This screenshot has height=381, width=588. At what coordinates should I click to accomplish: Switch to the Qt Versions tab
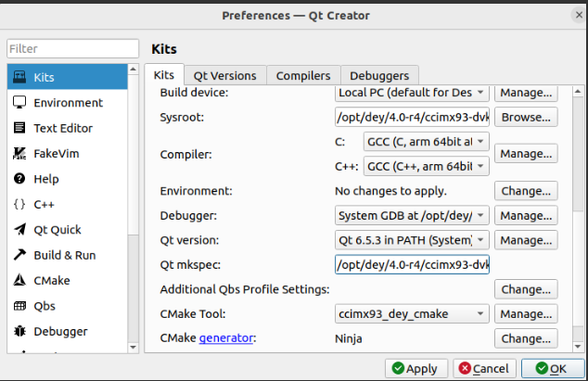(225, 76)
